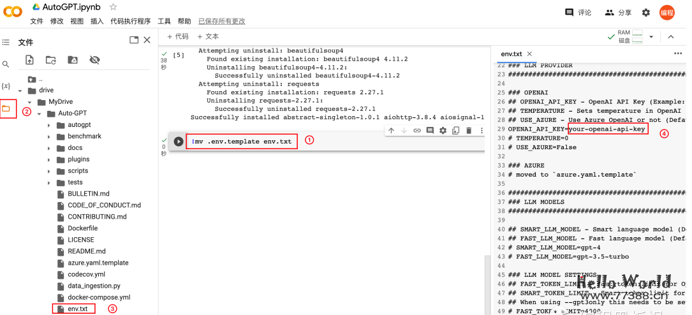The height and width of the screenshot is (315, 692).
Task: Toggle hidden files with crossed-eye icon
Action: (94, 60)
